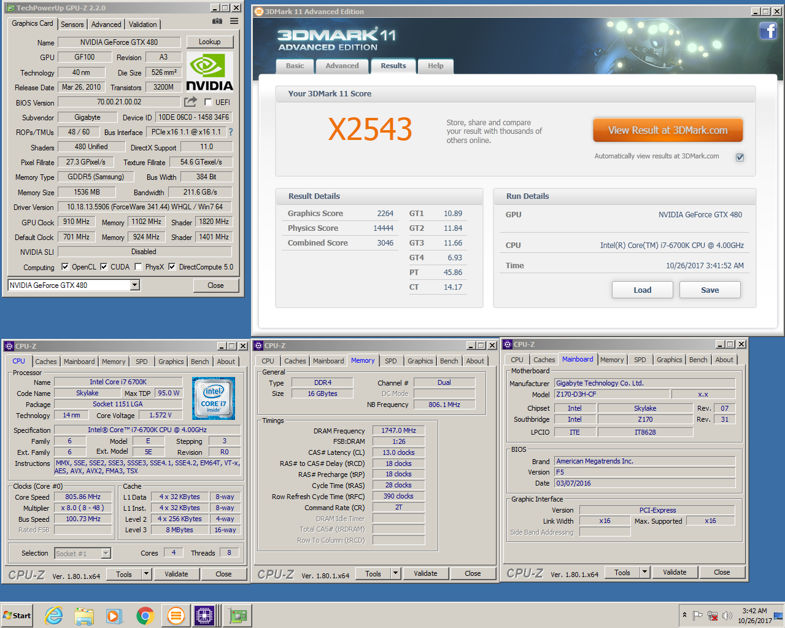Screen dimensions: 785x628
Task: Click the mainboard model field Z170-D3H-CF
Action: pos(611,394)
